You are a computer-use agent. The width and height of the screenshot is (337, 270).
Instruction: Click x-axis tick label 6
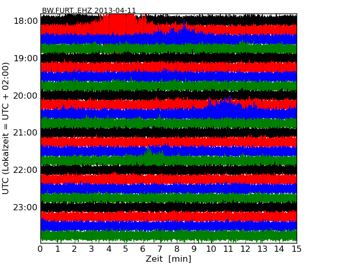143,249
